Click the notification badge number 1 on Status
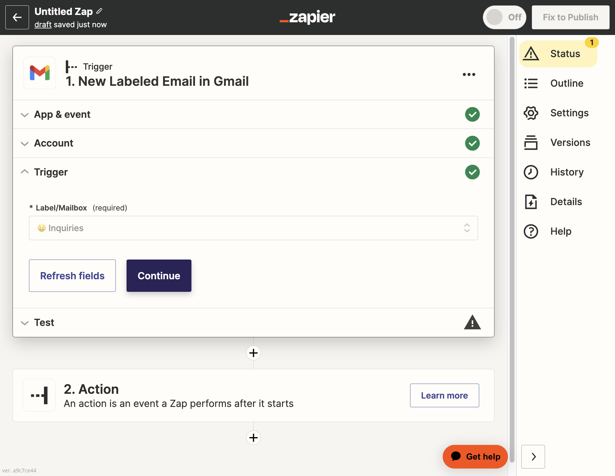The image size is (615, 476). coord(592,42)
